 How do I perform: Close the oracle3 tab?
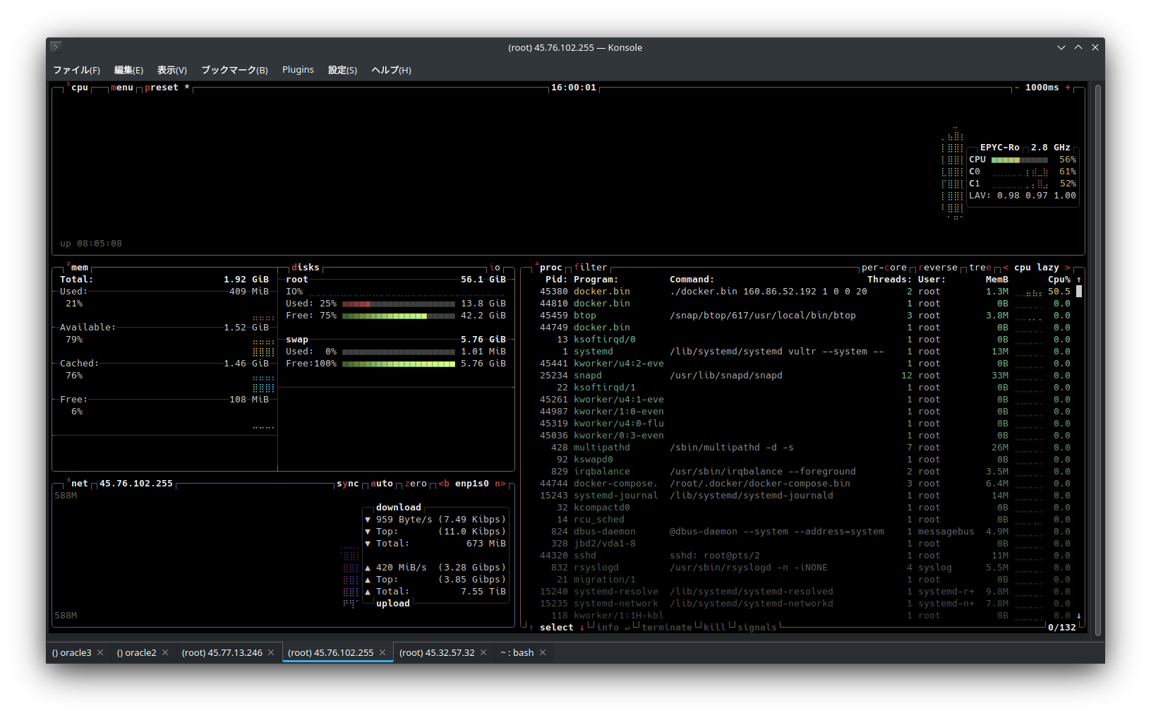[100, 652]
